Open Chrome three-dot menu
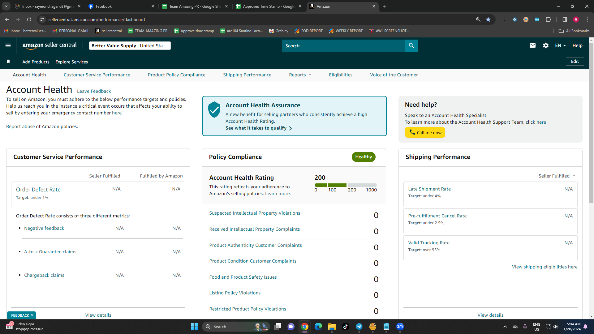This screenshot has height=334, width=594. [587, 19]
